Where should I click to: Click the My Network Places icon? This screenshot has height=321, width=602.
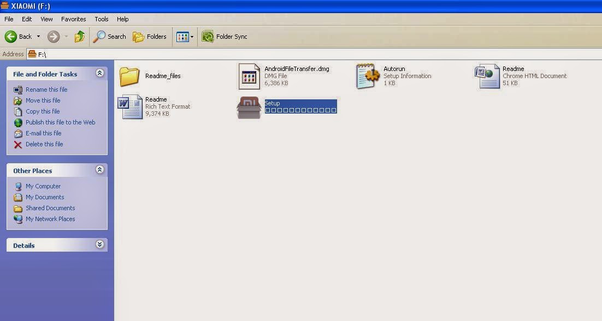18,219
